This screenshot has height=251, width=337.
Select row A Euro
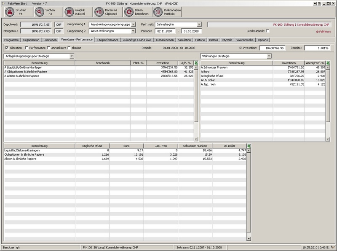click(263, 72)
